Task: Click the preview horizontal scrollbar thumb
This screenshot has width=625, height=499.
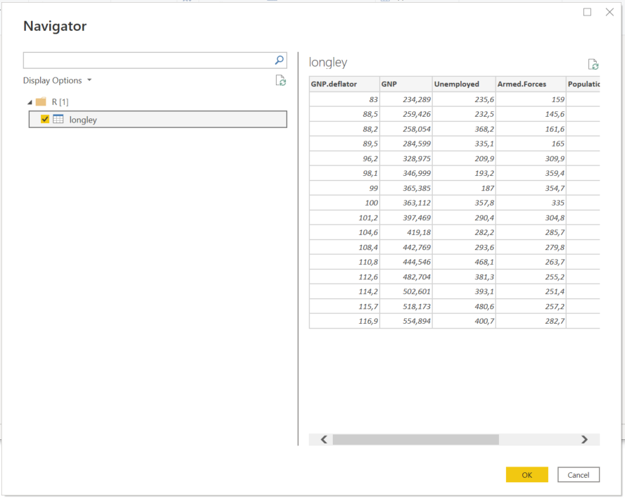Action: click(416, 439)
